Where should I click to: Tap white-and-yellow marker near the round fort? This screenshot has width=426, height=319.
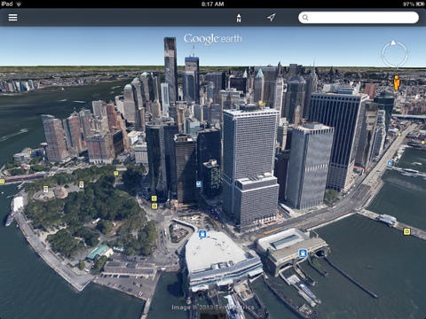(45, 189)
